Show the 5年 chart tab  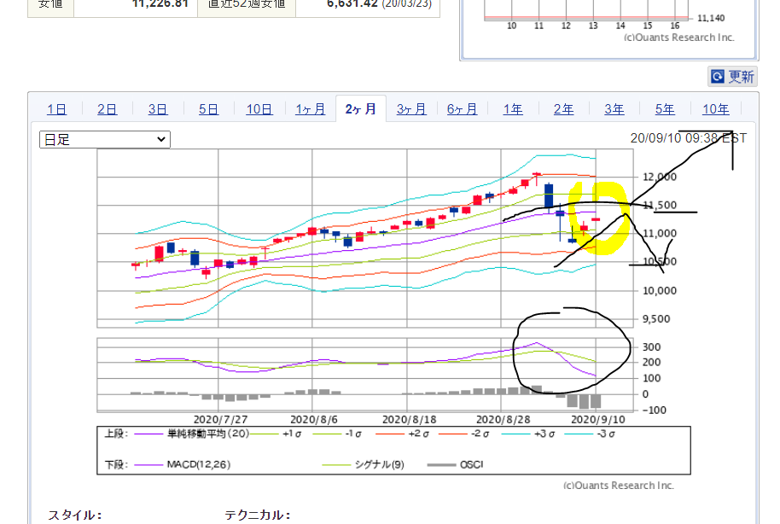click(665, 109)
